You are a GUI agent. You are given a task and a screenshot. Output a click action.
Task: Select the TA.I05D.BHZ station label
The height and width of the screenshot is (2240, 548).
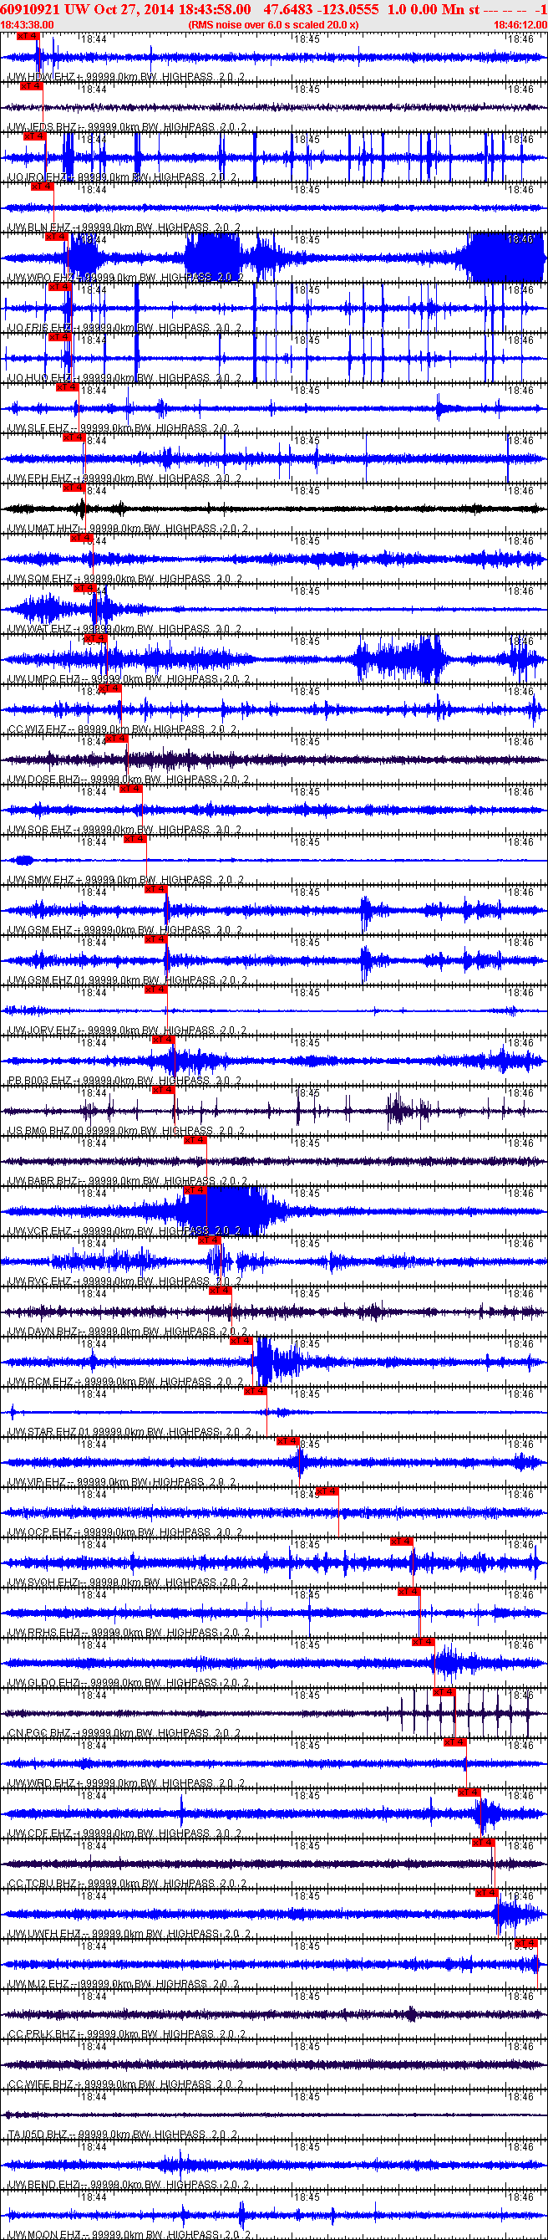pyautogui.click(x=39, y=2134)
